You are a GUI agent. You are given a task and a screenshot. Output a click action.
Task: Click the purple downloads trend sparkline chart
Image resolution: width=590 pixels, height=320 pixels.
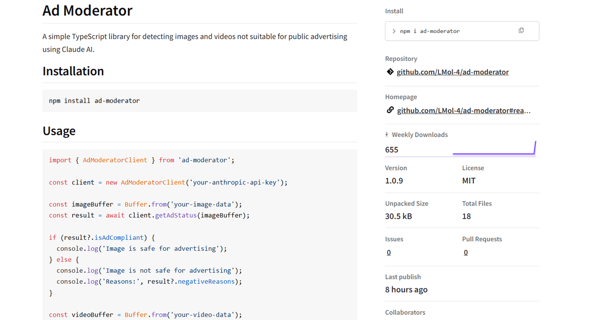(x=494, y=147)
